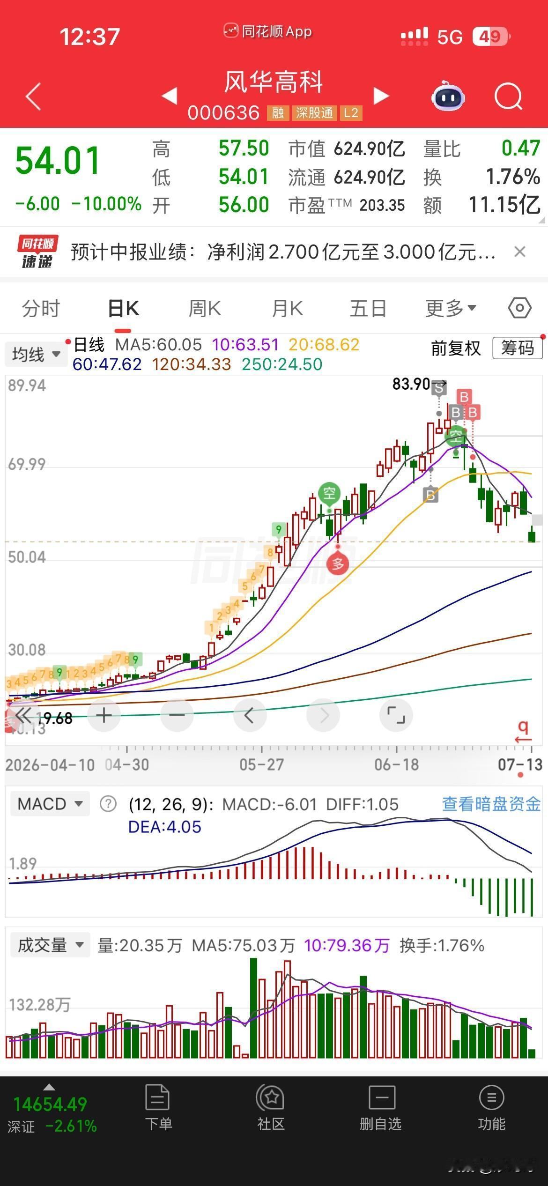
Task: Switch to 分时 tab
Action: coord(41,309)
